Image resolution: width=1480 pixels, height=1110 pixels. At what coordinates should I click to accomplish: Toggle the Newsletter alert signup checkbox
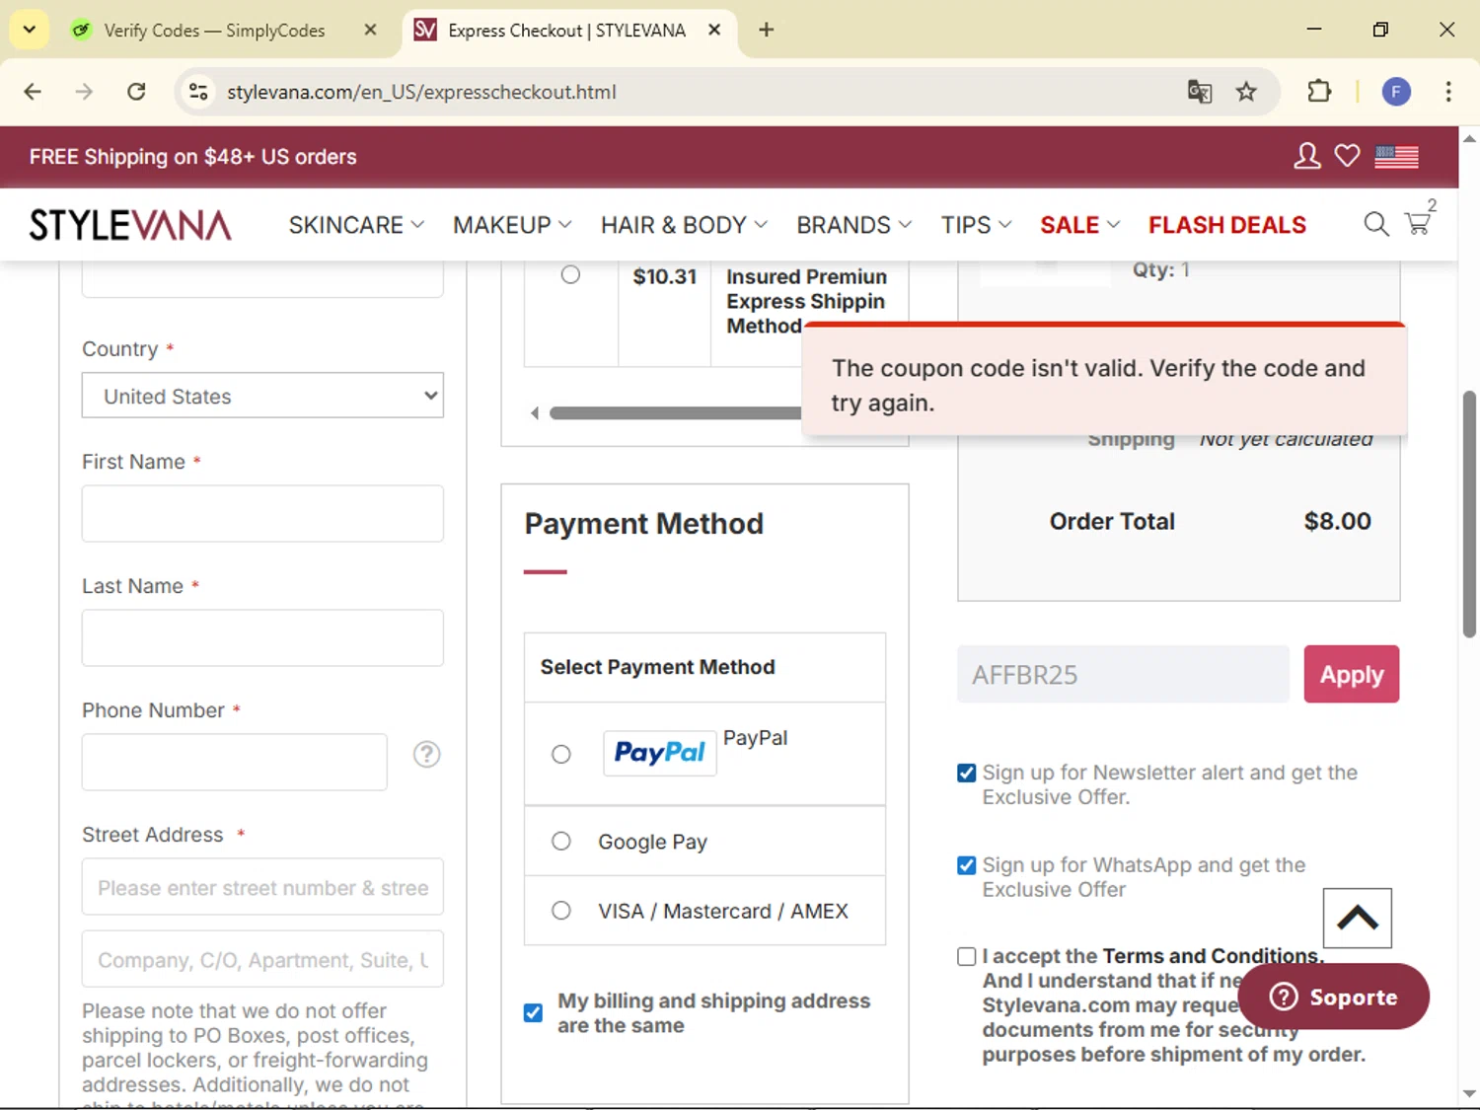967,774
